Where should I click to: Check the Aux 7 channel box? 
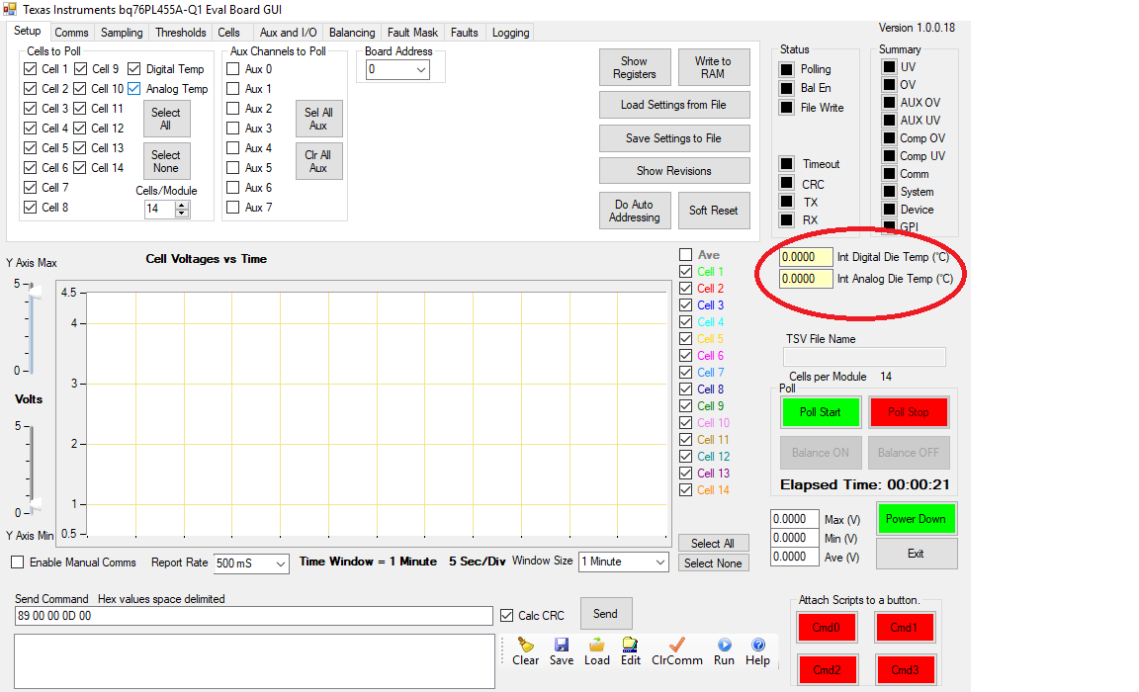(x=232, y=207)
